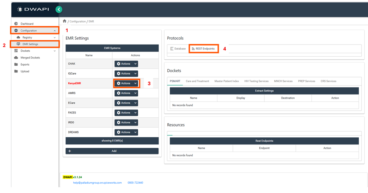The image size is (368, 193).
Task: Open DREAMS Actions dropdown arrow
Action: pyautogui.click(x=136, y=132)
